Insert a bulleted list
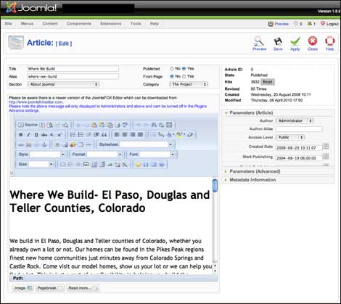The image size is (341, 304). click(81, 135)
